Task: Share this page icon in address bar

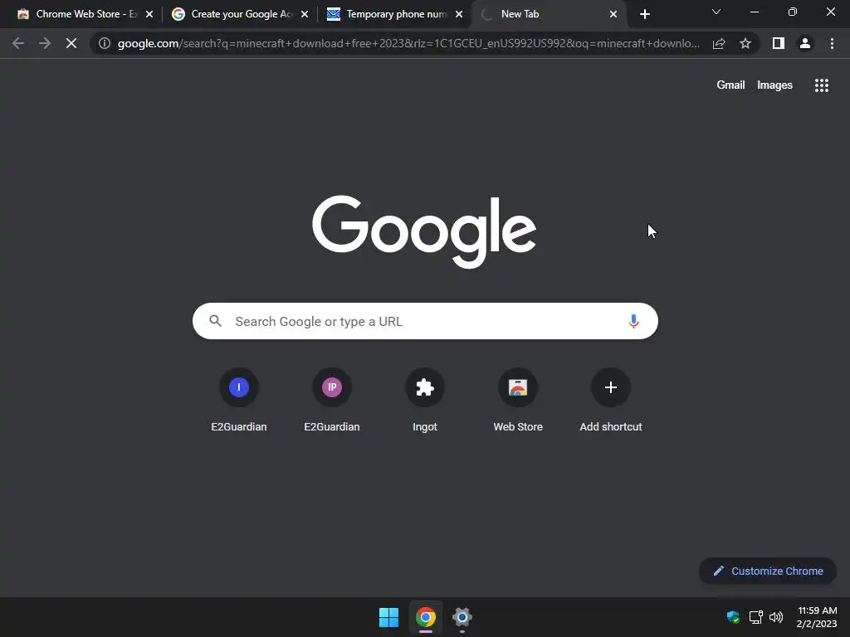Action: coord(719,43)
